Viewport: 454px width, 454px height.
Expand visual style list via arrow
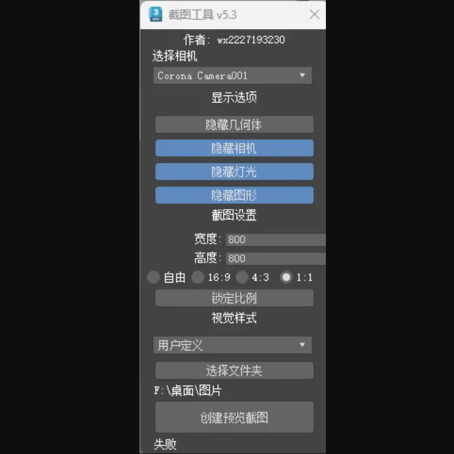click(x=302, y=345)
